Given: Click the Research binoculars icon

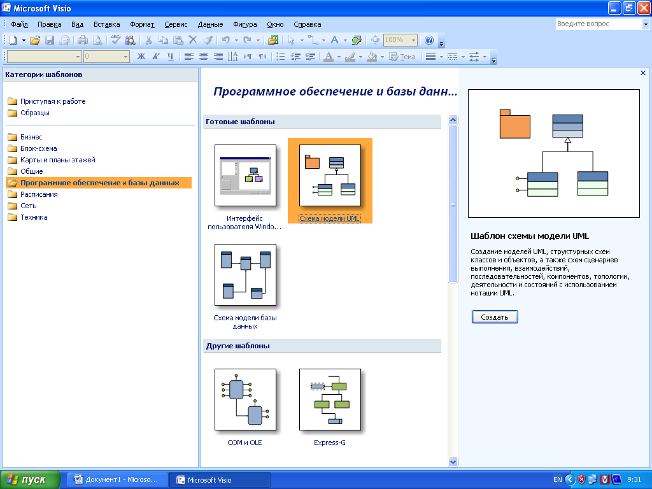Looking at the screenshot, I should pos(130,40).
